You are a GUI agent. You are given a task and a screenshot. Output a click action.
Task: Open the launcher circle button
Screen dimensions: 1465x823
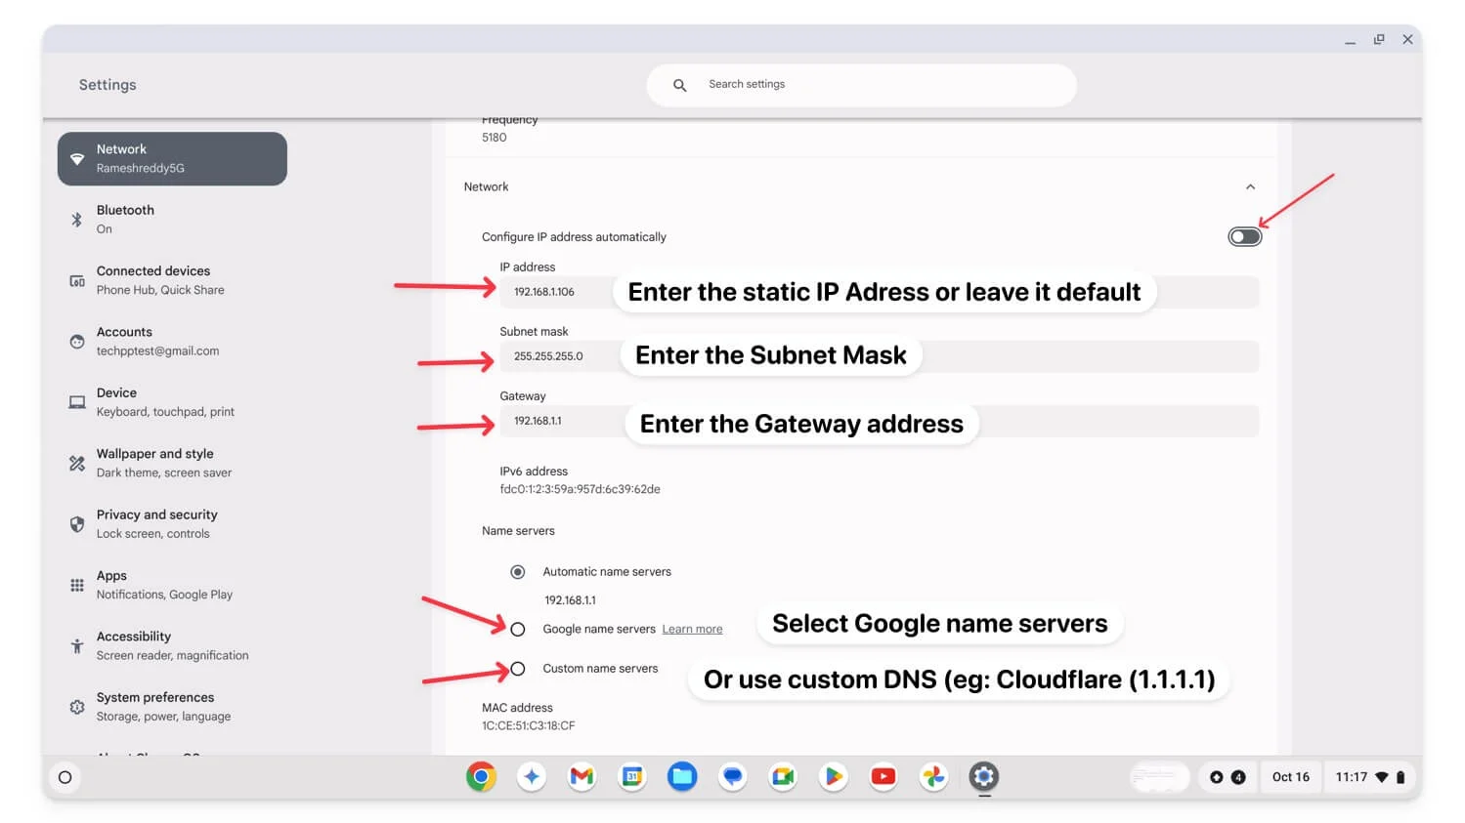(65, 778)
